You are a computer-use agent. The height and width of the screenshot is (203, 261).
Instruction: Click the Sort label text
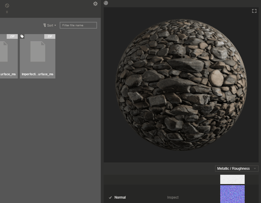pyautogui.click(x=50, y=25)
